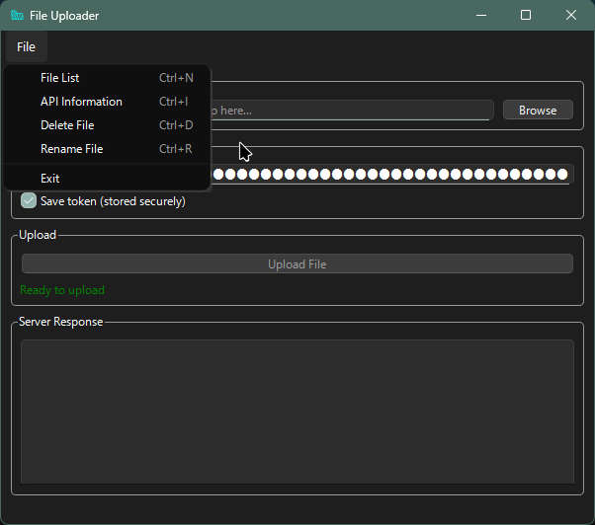Minimize the File Uploader window
Image resolution: width=595 pixels, height=525 pixels.
tap(480, 16)
